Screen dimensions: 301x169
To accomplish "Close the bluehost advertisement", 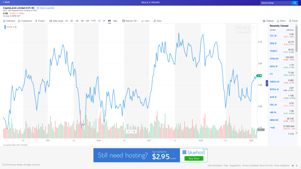I will (206, 149).
